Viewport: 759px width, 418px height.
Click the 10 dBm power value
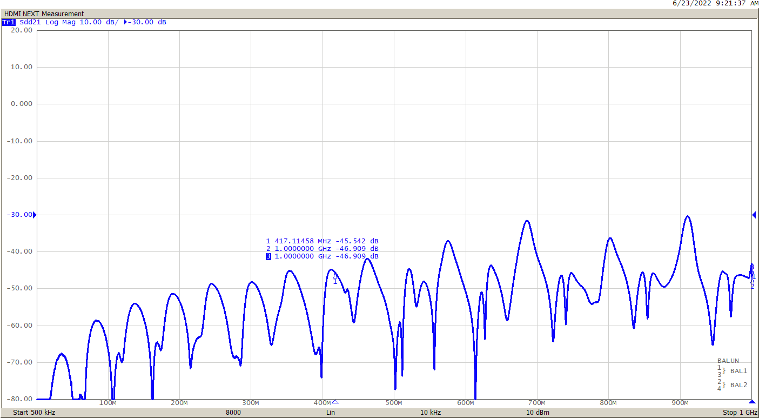(x=538, y=413)
